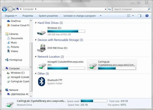
Task: Click the Windows (C:) capacity bar
Action: click(x=66, y=31)
